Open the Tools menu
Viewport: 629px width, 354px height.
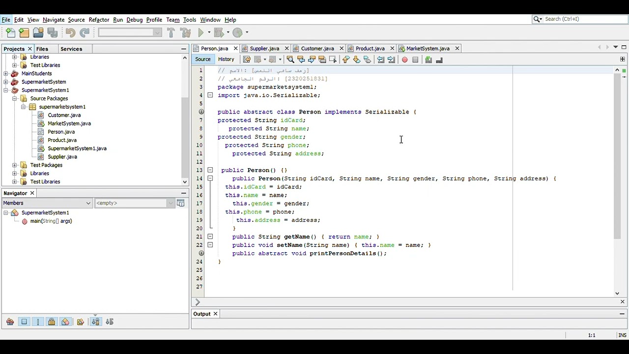coord(190,20)
